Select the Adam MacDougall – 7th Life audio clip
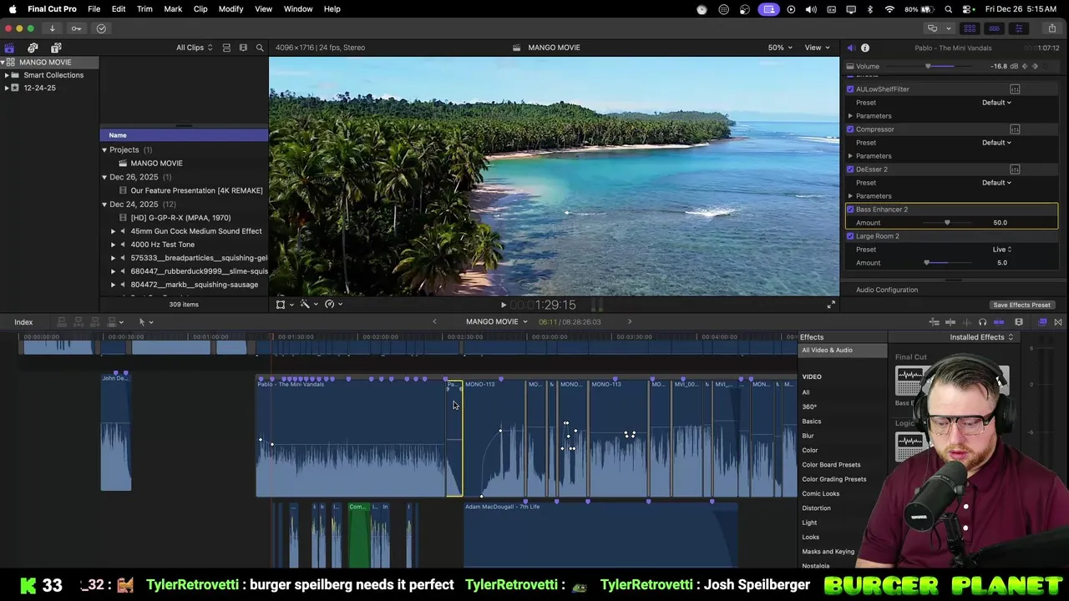 point(600,534)
